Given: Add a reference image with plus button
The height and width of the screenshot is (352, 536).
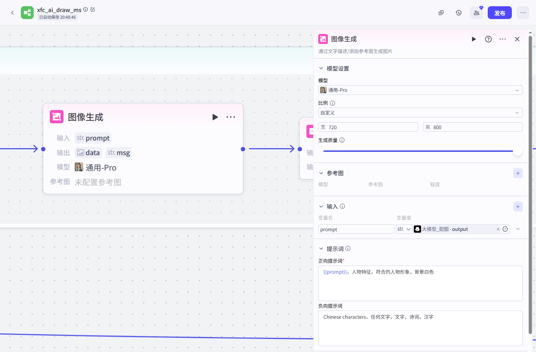Looking at the screenshot, I should [x=518, y=173].
